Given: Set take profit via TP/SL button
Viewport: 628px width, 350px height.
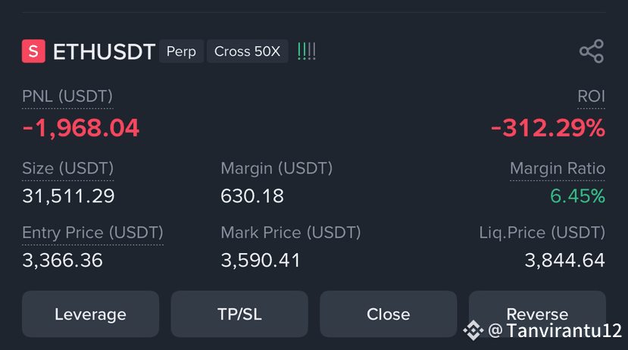Looking at the screenshot, I should pos(239,314).
